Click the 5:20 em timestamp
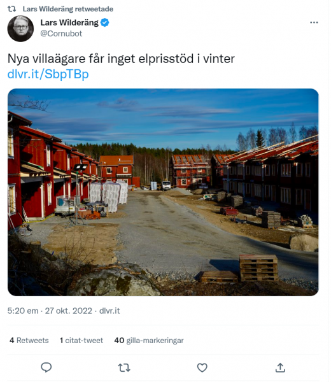 (x=23, y=311)
